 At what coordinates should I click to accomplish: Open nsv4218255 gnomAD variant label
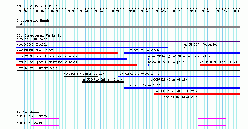point(48,62)
